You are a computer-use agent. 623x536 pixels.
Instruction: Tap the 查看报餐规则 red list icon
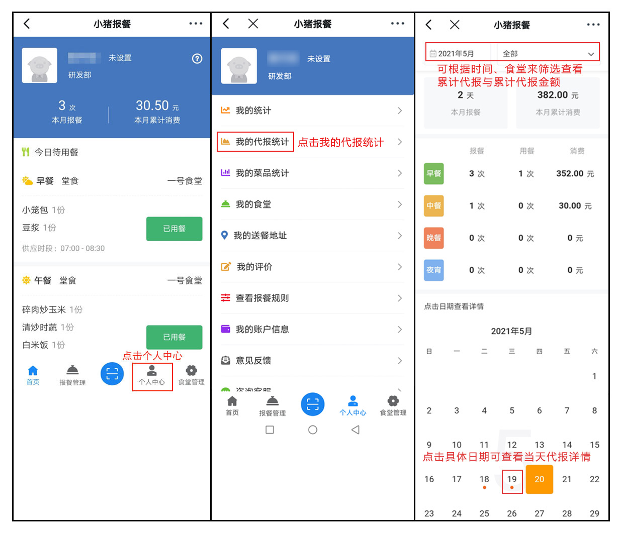pyautogui.click(x=225, y=298)
